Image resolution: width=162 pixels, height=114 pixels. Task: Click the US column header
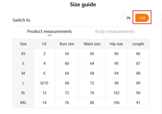pos(44,44)
